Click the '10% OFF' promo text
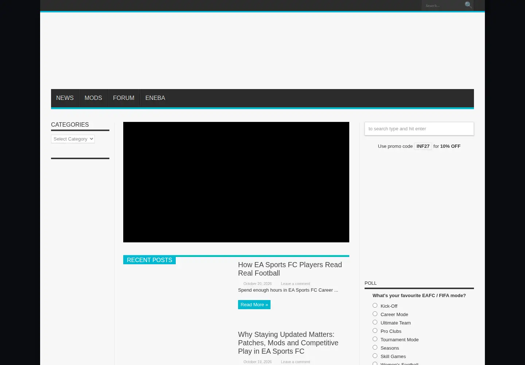The height and width of the screenshot is (365, 525). pyautogui.click(x=450, y=146)
